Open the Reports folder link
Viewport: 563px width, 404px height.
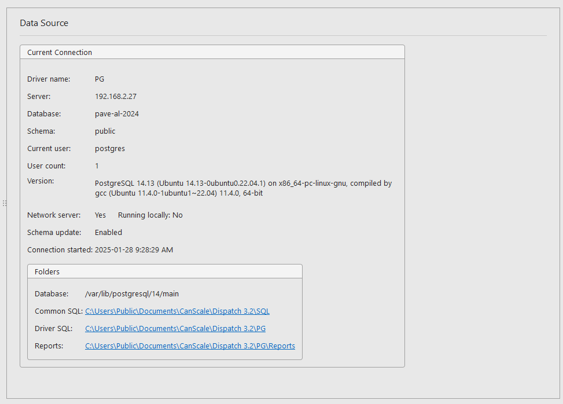[190, 346]
